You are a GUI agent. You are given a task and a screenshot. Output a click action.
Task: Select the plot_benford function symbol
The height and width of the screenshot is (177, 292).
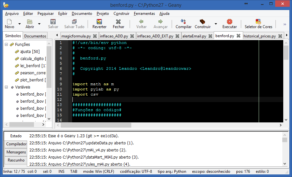coord(33,80)
